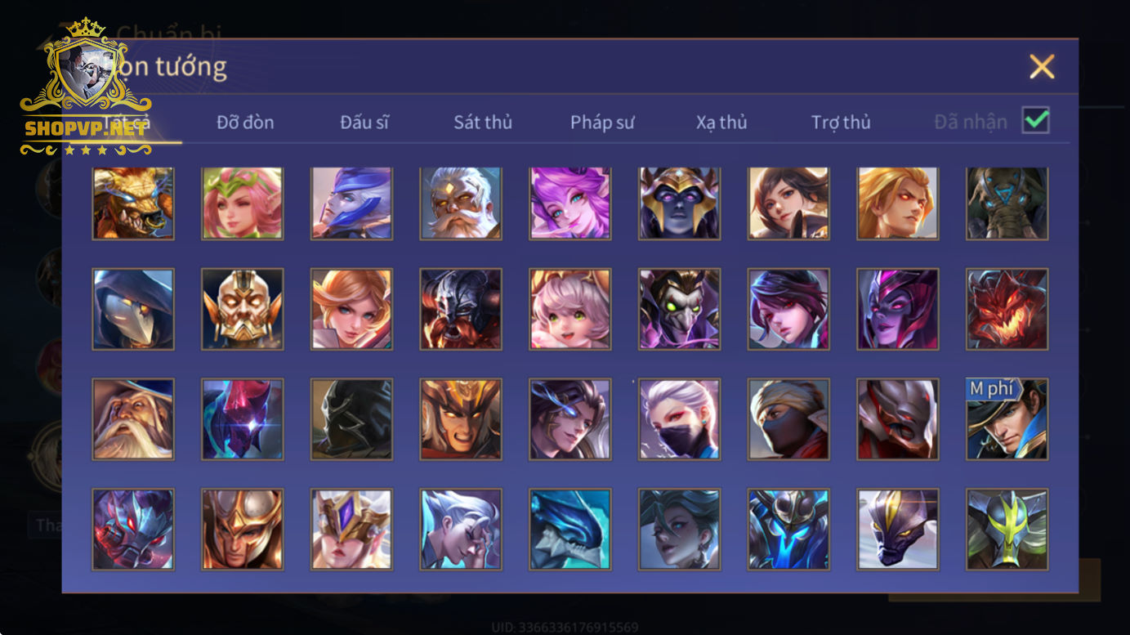Show the 'Pháp sư' heroes tab
1130x635 pixels.
pyautogui.click(x=602, y=123)
